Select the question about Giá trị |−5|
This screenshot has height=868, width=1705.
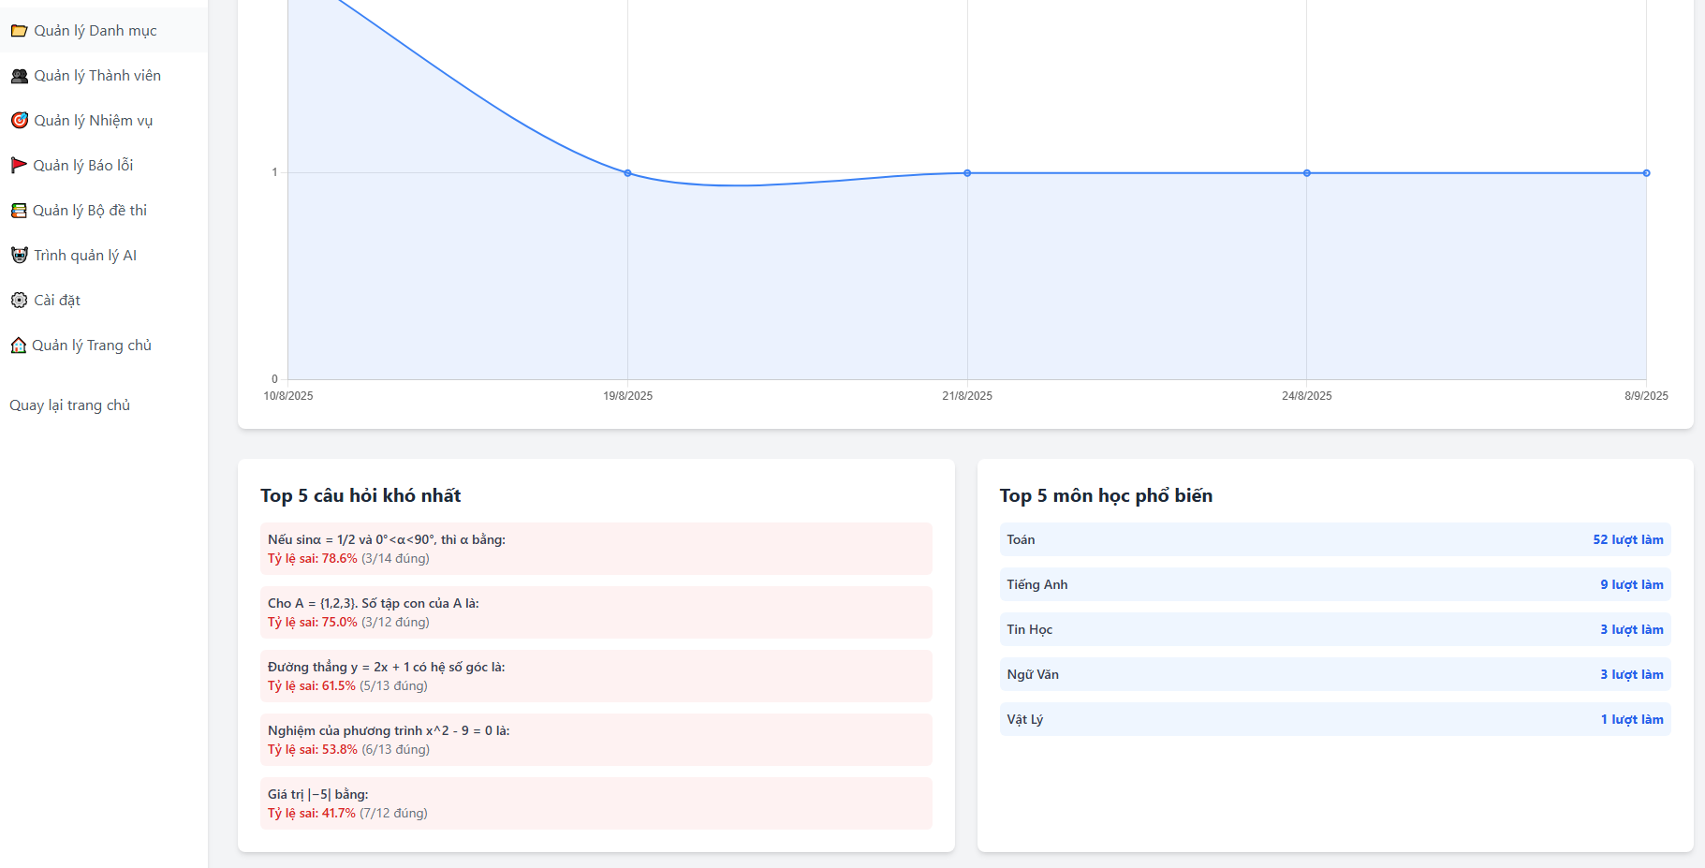click(595, 803)
